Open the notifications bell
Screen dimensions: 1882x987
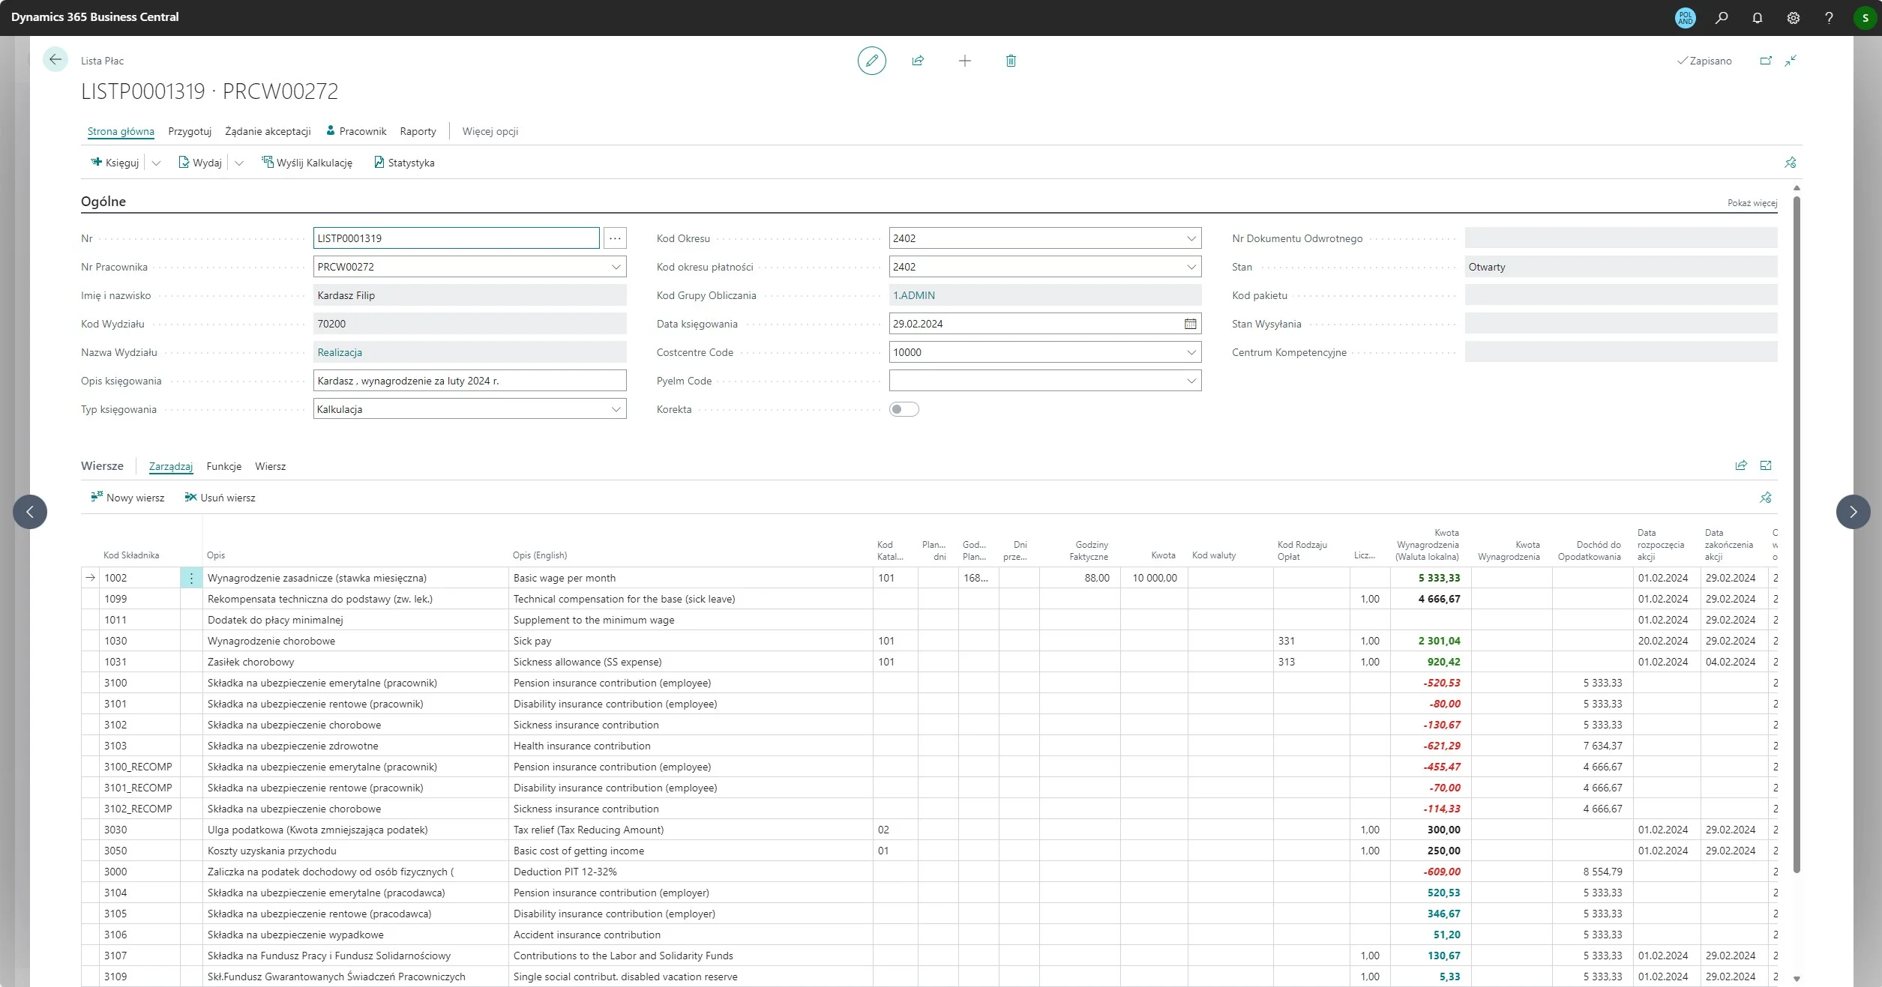click(x=1758, y=17)
